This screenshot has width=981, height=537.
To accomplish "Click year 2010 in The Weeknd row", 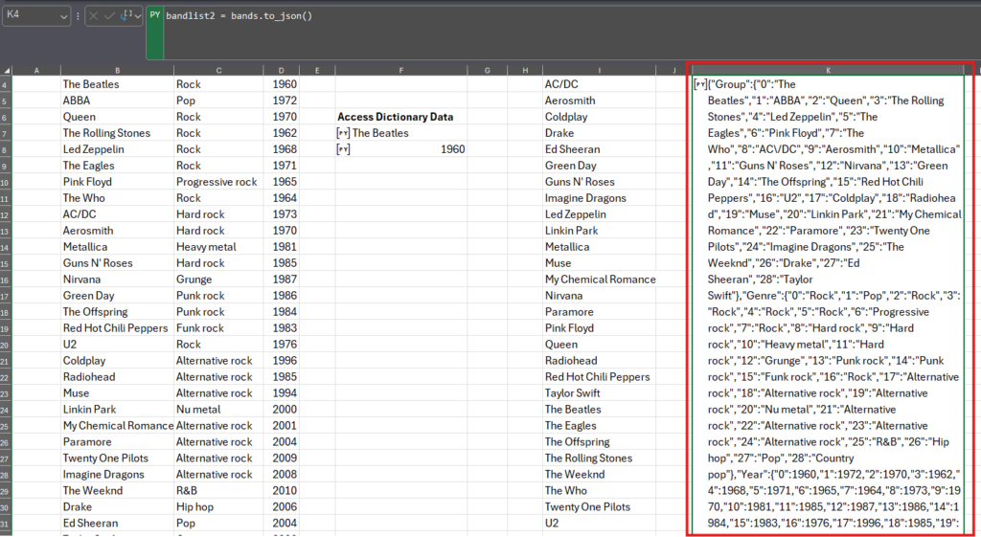I will pos(281,491).
